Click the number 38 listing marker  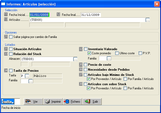tap(81, 84)
